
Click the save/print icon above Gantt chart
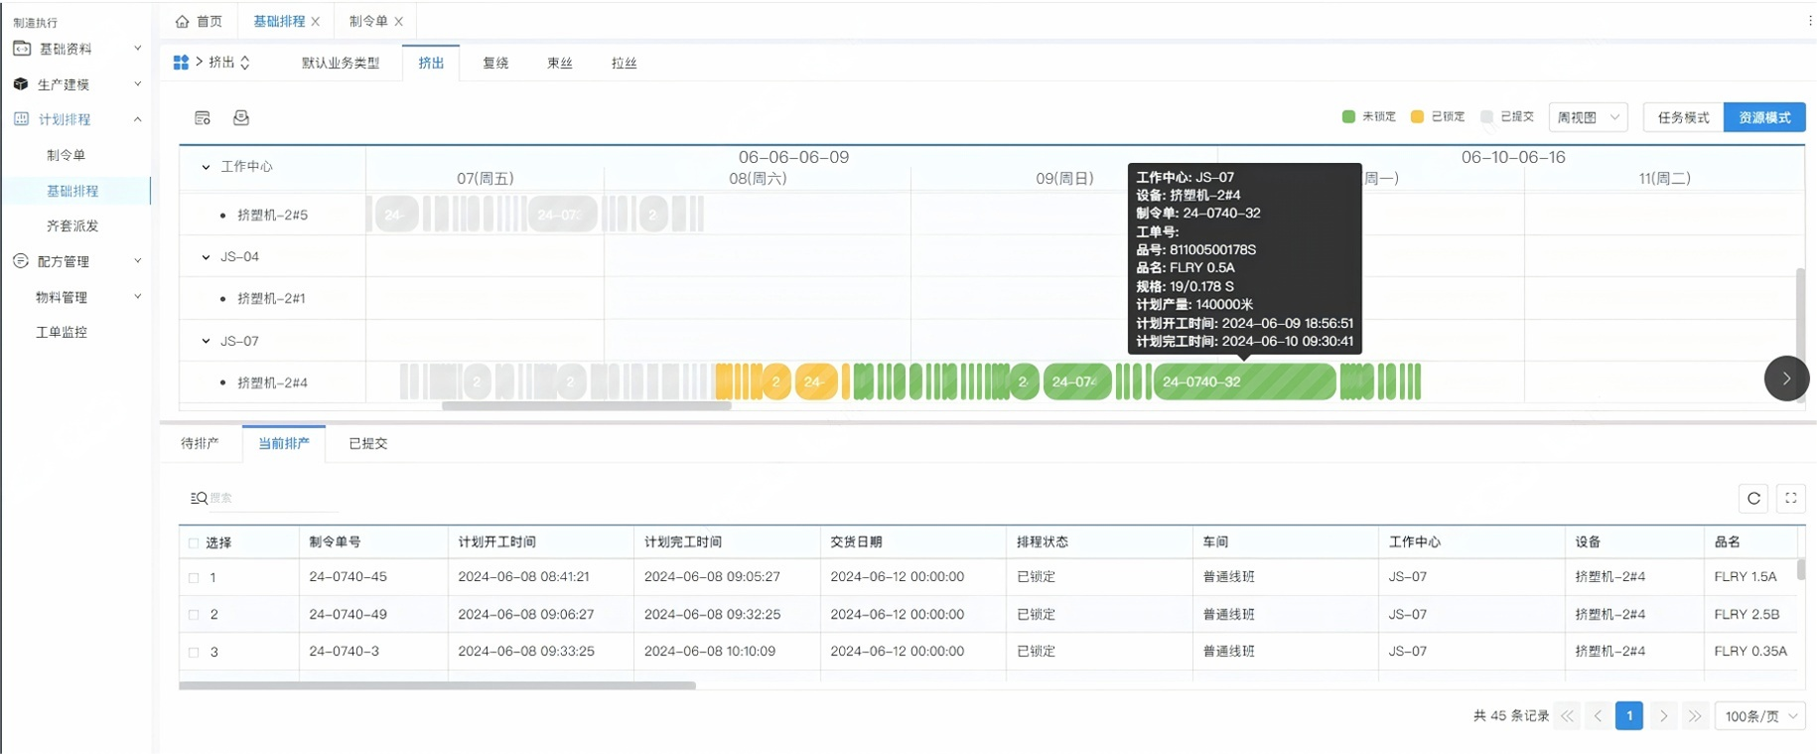pos(240,117)
